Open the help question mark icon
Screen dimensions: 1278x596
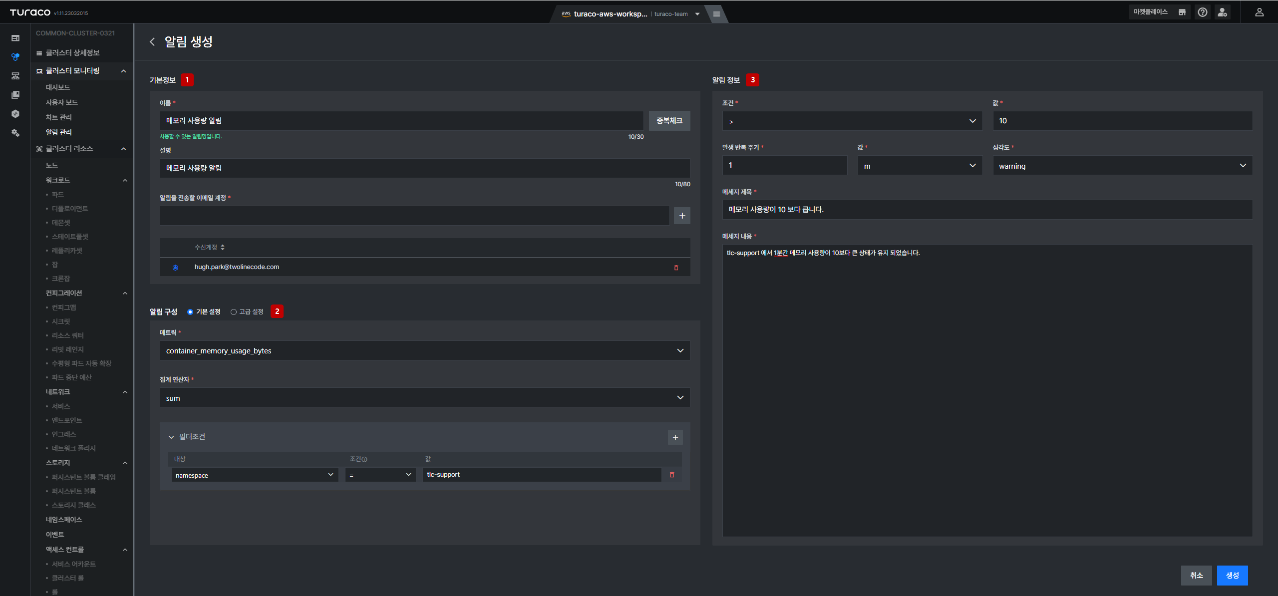click(1202, 12)
